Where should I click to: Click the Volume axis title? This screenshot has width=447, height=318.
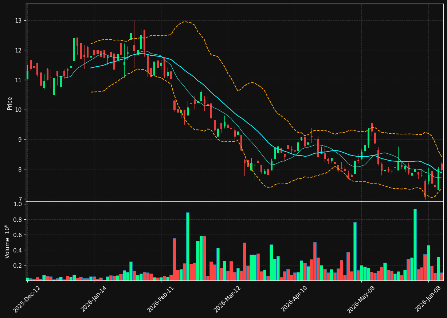(x=7, y=241)
